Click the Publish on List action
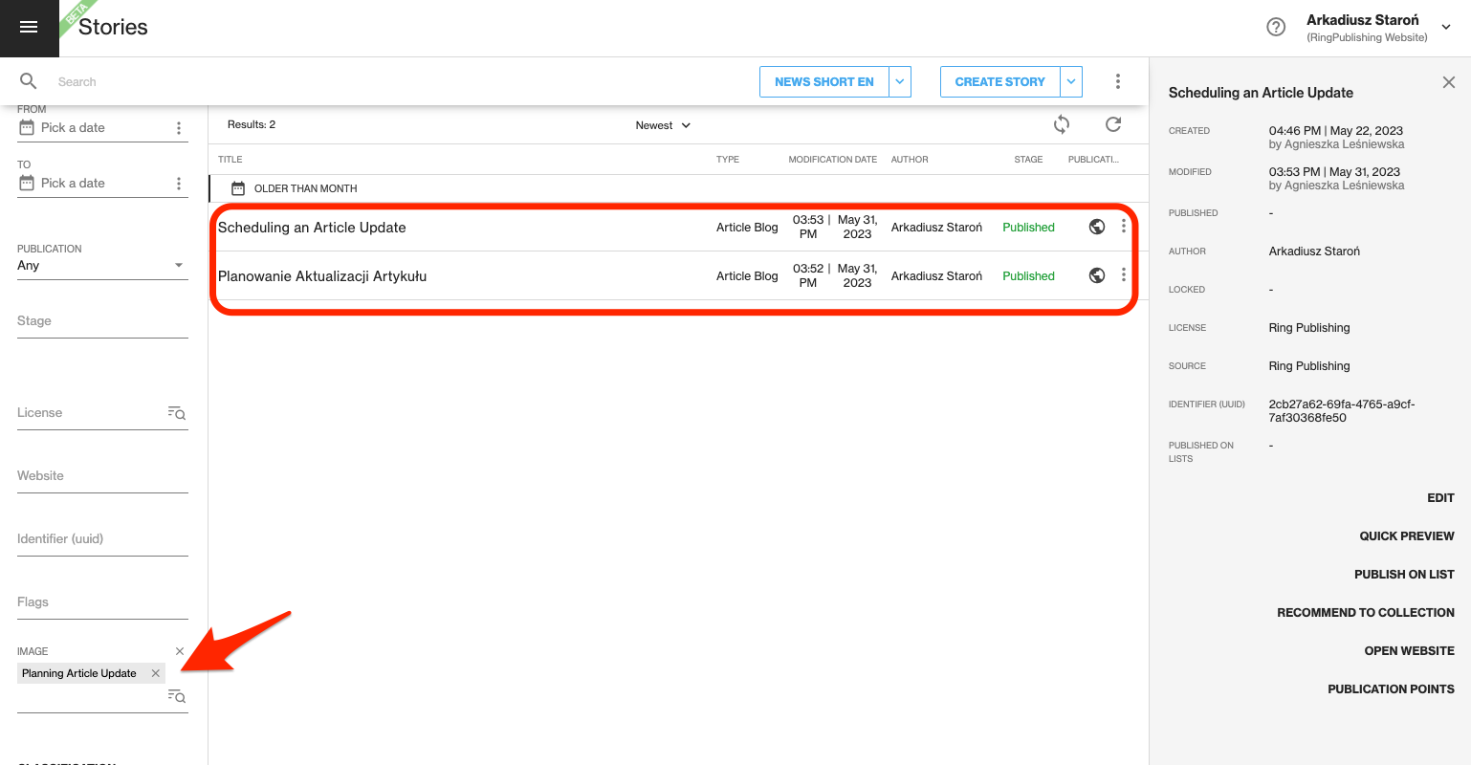1471x765 pixels. click(x=1403, y=575)
